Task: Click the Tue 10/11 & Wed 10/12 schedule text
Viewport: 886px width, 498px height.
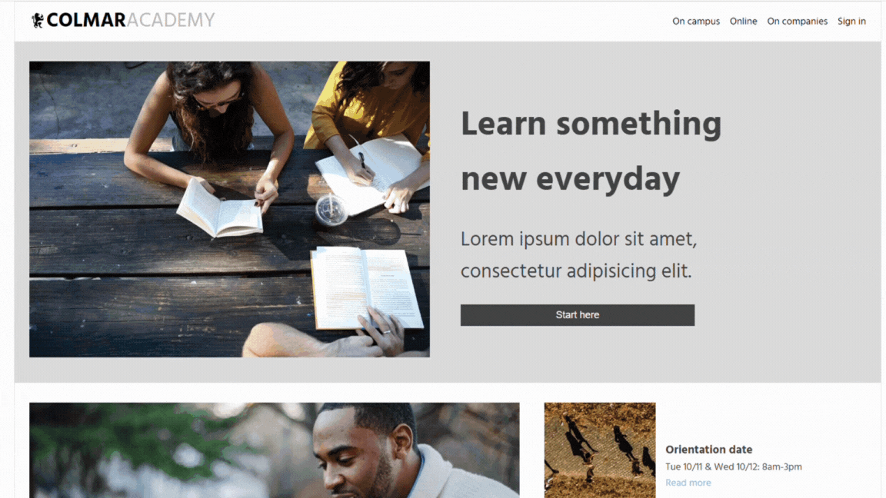Action: point(734,467)
